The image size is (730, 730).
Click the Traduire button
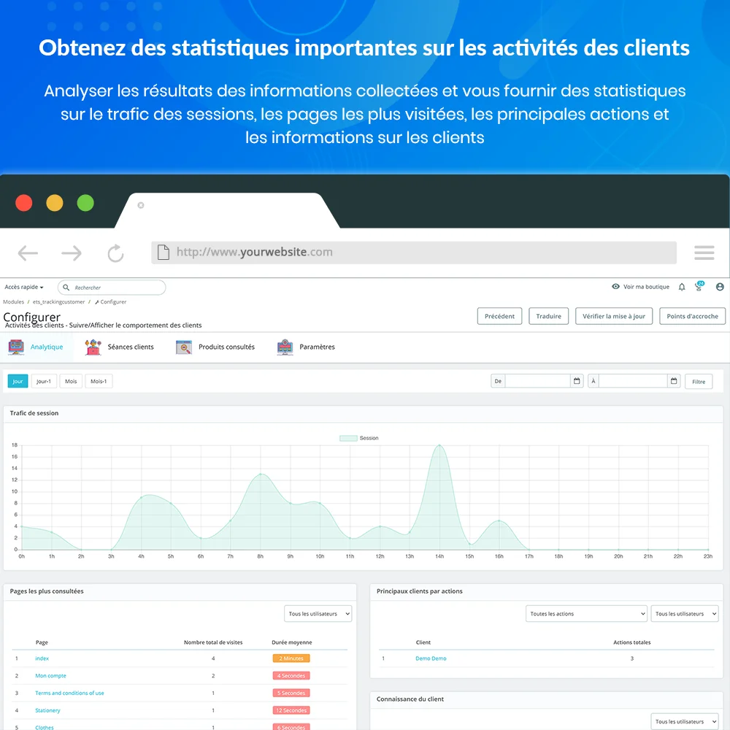click(548, 316)
